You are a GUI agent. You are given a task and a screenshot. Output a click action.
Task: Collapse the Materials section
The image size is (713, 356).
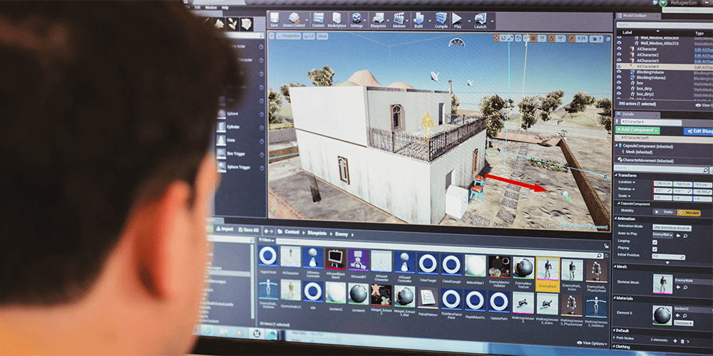pyautogui.click(x=615, y=298)
